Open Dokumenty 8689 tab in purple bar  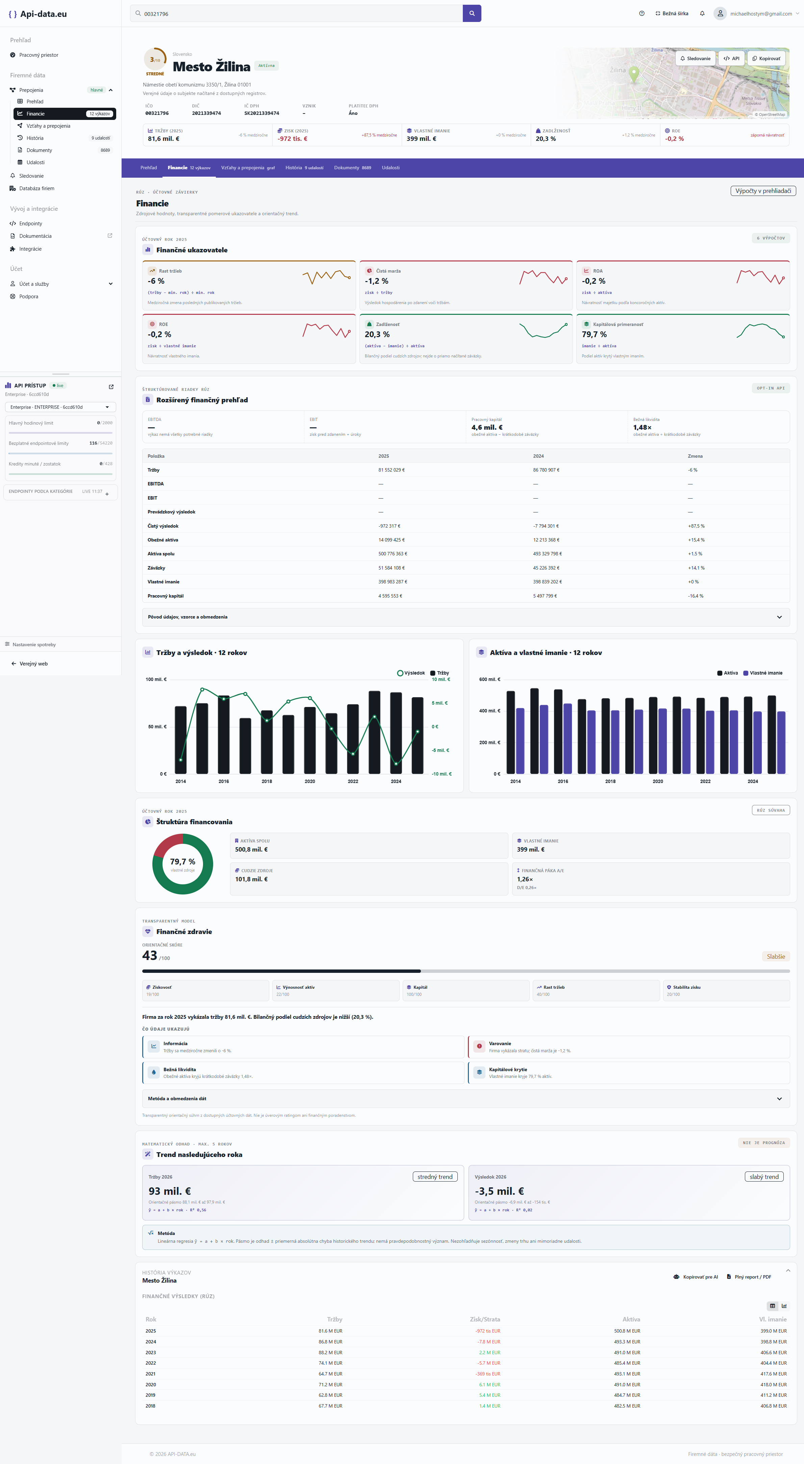(x=352, y=168)
